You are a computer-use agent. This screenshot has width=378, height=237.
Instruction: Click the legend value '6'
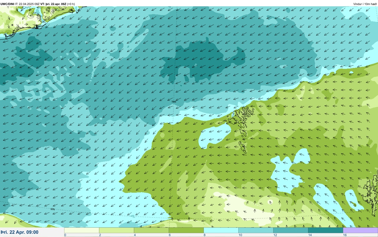pyautogui.click(x=170, y=235)
